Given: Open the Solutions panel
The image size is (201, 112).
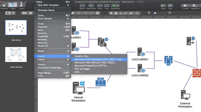Looking at the screenshot, I should pos(4,7).
